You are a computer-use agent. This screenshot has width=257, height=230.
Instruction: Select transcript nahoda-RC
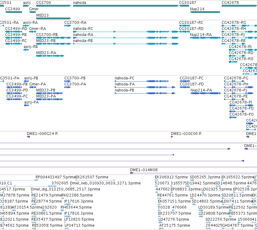point(126,32)
